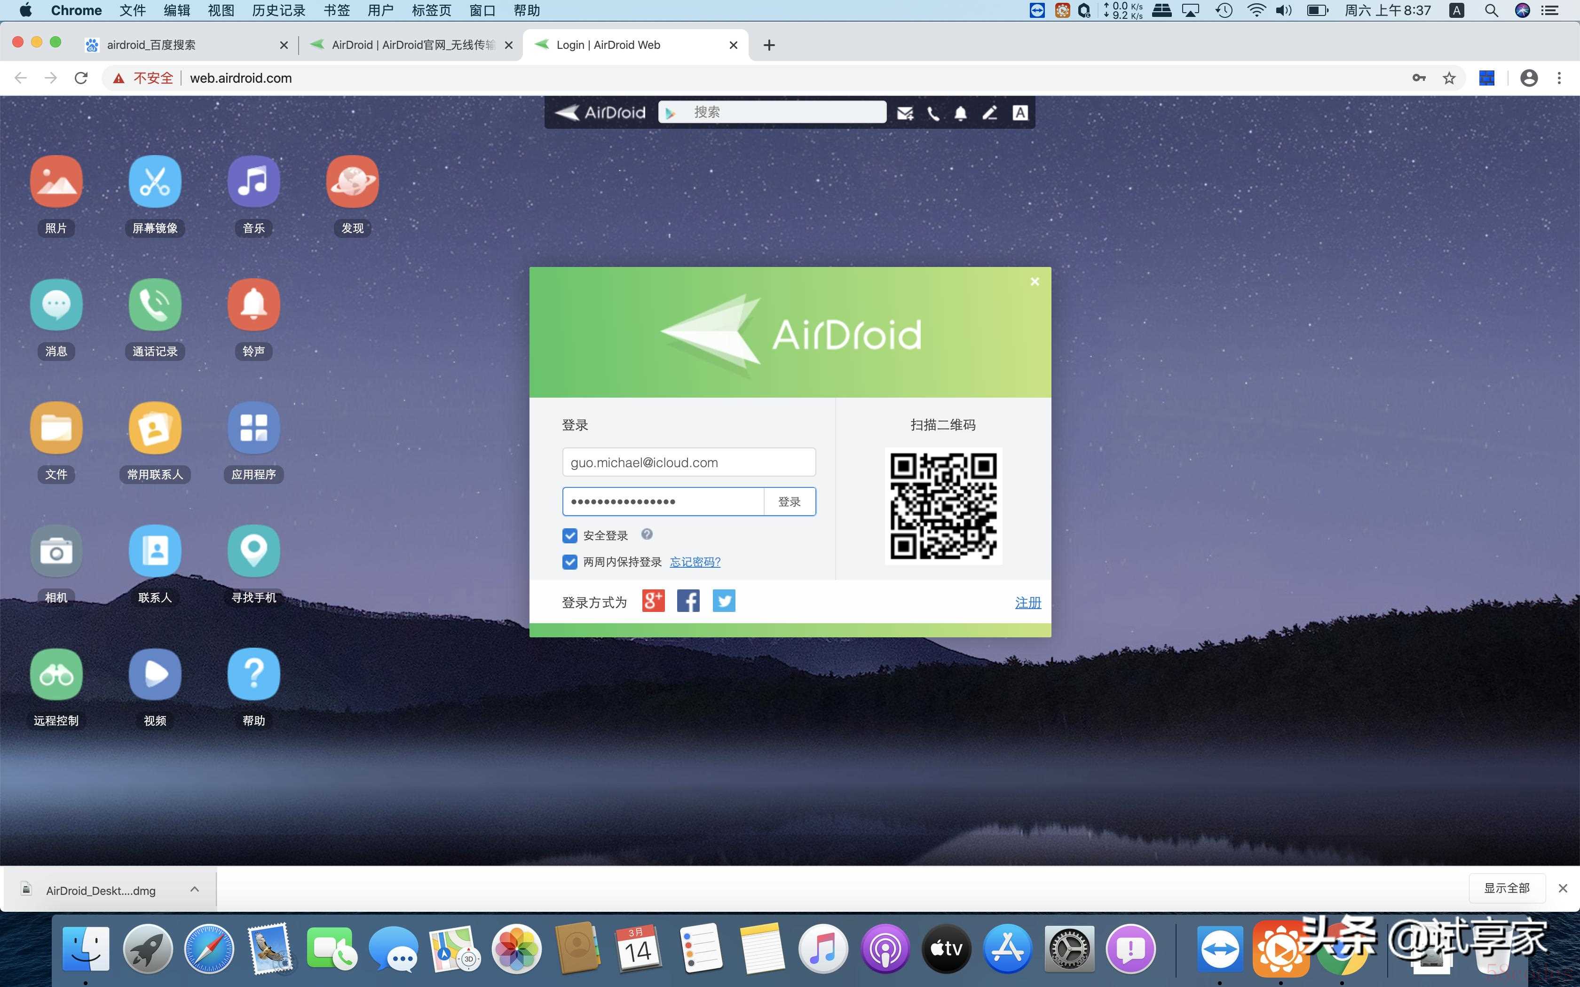Open the 帮助 help icon
1580x987 pixels.
(253, 674)
